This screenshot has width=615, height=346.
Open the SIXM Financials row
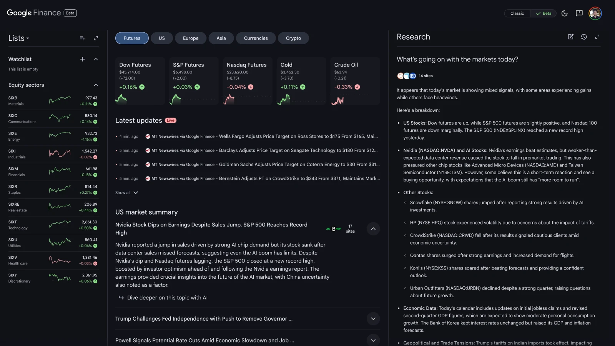53,171
